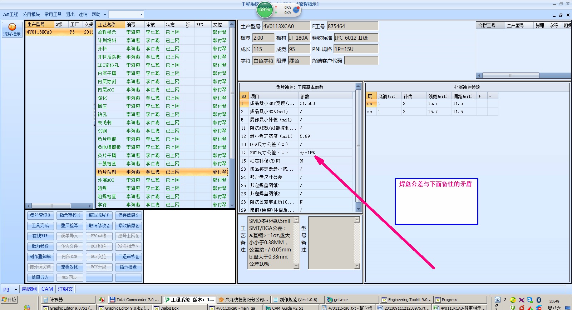Click the 保存信息S button
Image resolution: width=572 pixels, height=310 pixels.
tap(128, 215)
